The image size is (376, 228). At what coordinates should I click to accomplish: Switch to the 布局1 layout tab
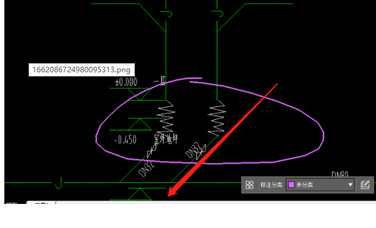tap(42, 203)
